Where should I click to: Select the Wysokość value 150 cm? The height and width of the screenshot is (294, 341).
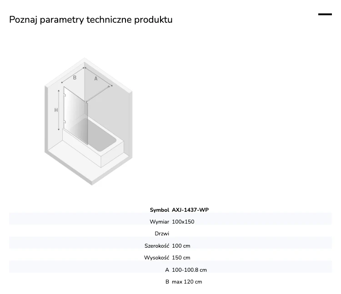tap(181, 258)
